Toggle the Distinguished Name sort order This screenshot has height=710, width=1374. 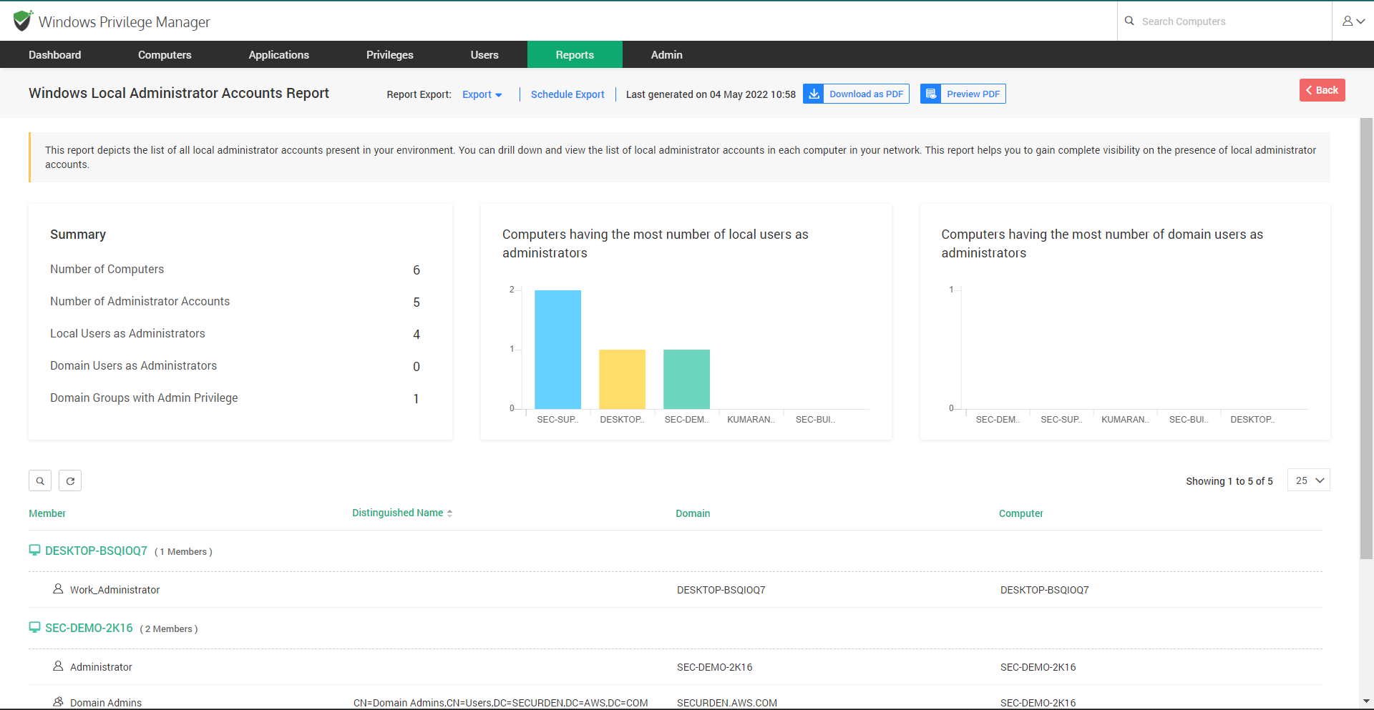click(450, 512)
